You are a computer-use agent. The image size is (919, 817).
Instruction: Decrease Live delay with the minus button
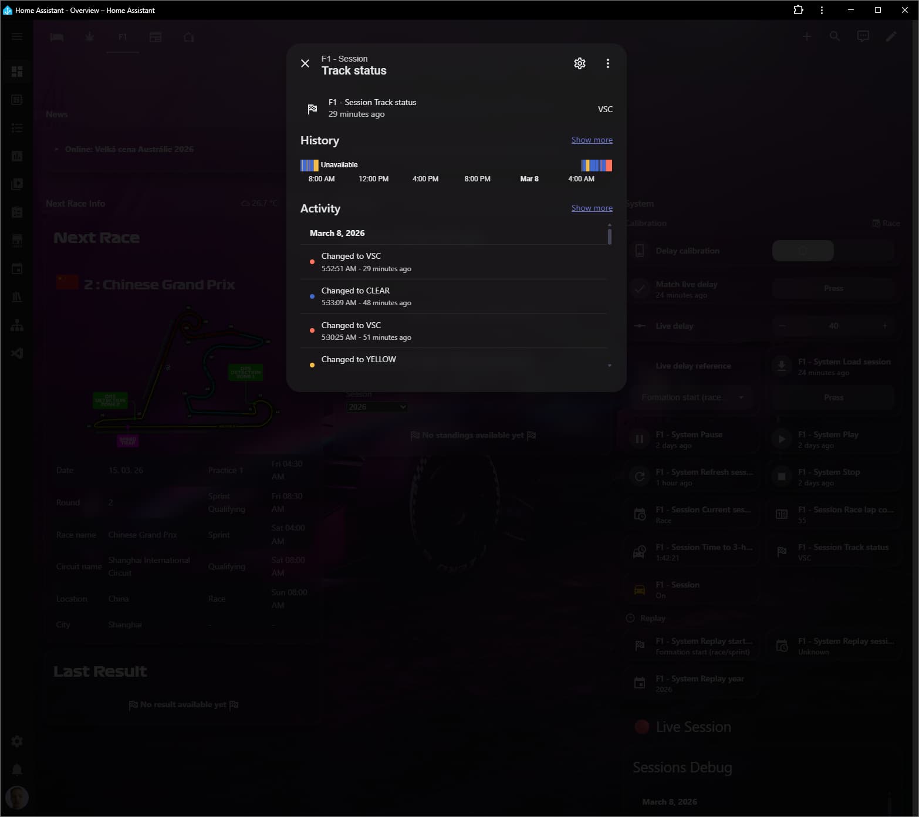click(x=782, y=326)
